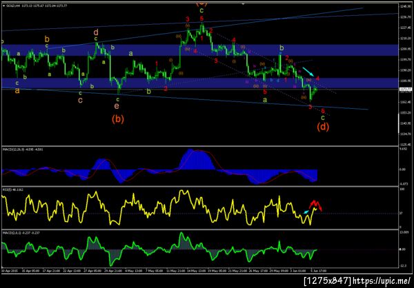414x288 pixels.
Task: Select the orange d label above 27 Apr peak
Action: (96, 32)
